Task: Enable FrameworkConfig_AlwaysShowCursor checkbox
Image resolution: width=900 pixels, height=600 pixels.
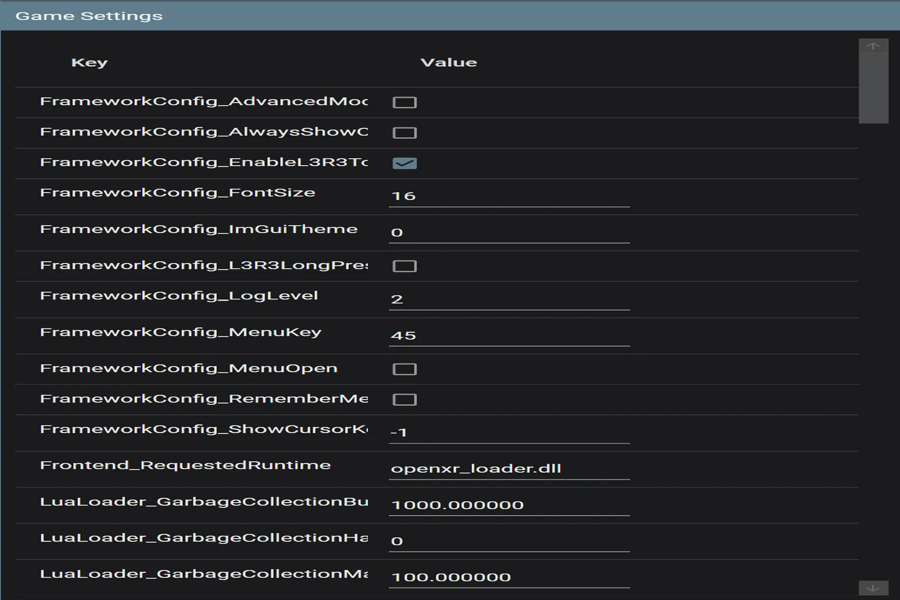Action: click(404, 133)
